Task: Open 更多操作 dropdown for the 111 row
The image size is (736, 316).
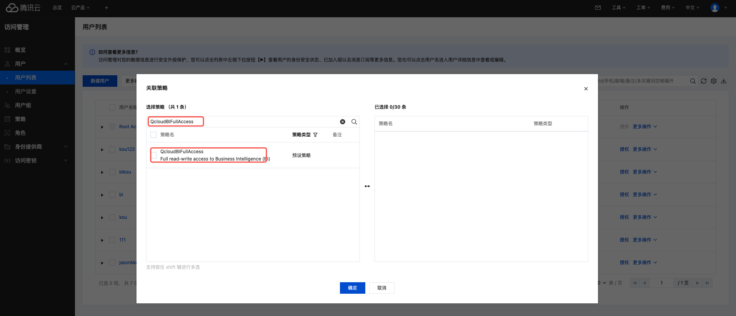Action: point(645,240)
